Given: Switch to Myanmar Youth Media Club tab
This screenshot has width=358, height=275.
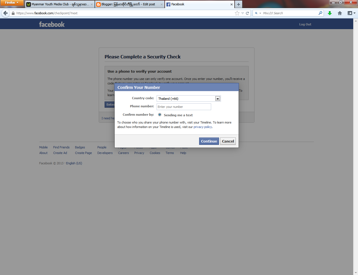Looking at the screenshot, I should [x=60, y=4].
